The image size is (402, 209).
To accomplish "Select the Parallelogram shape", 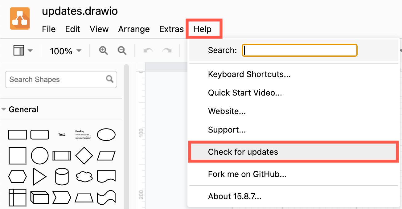I will click(106, 156).
